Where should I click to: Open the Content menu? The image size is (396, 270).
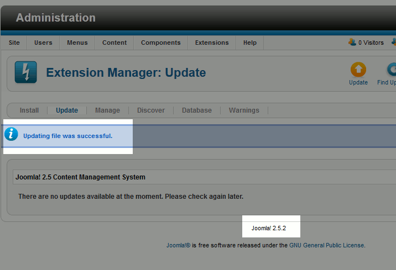click(114, 43)
